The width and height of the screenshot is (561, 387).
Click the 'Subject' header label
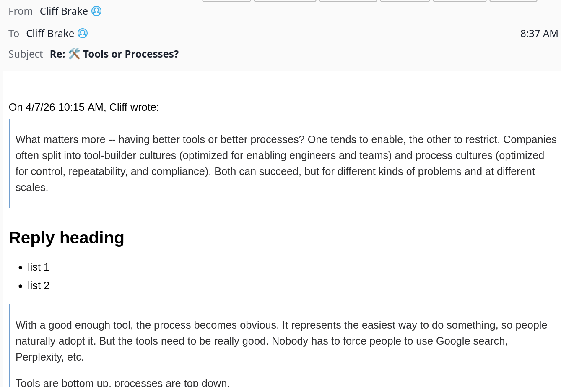point(26,54)
